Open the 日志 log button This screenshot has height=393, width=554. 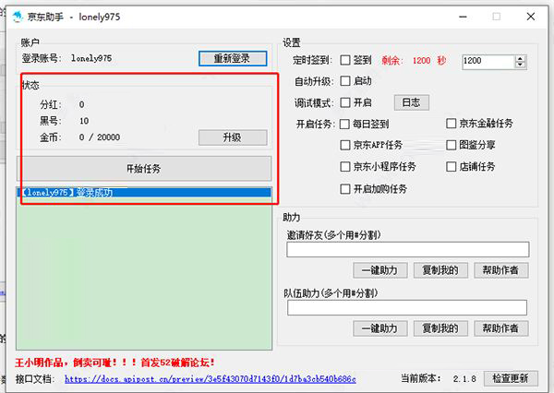coord(411,102)
